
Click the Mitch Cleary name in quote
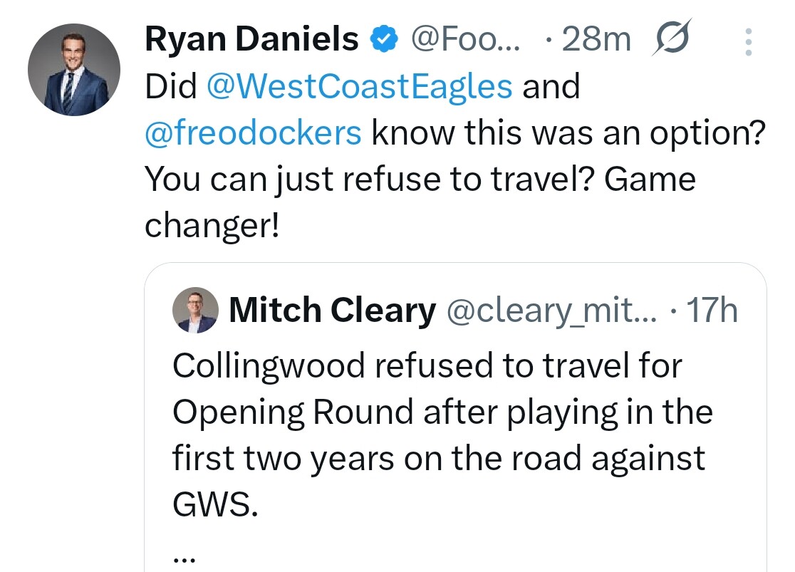pos(332,311)
